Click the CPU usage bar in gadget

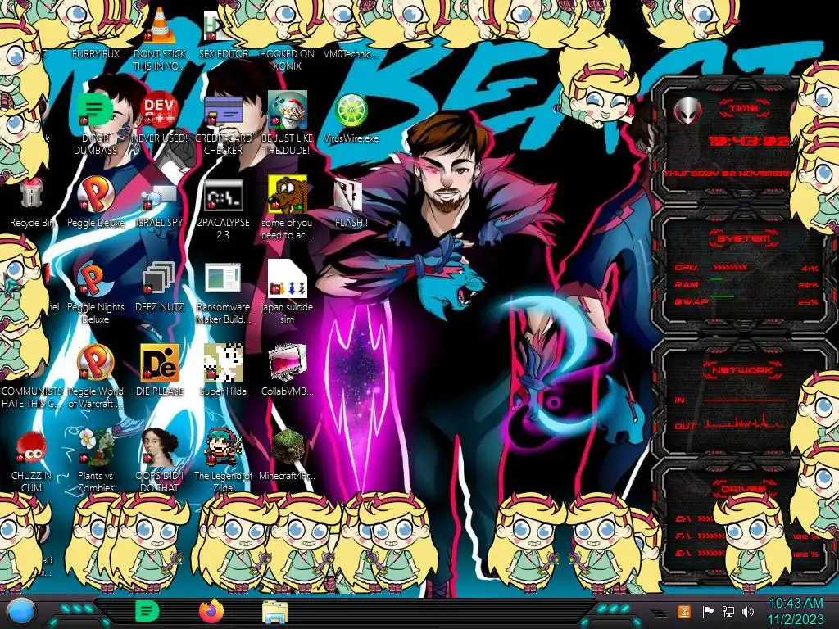729,267
